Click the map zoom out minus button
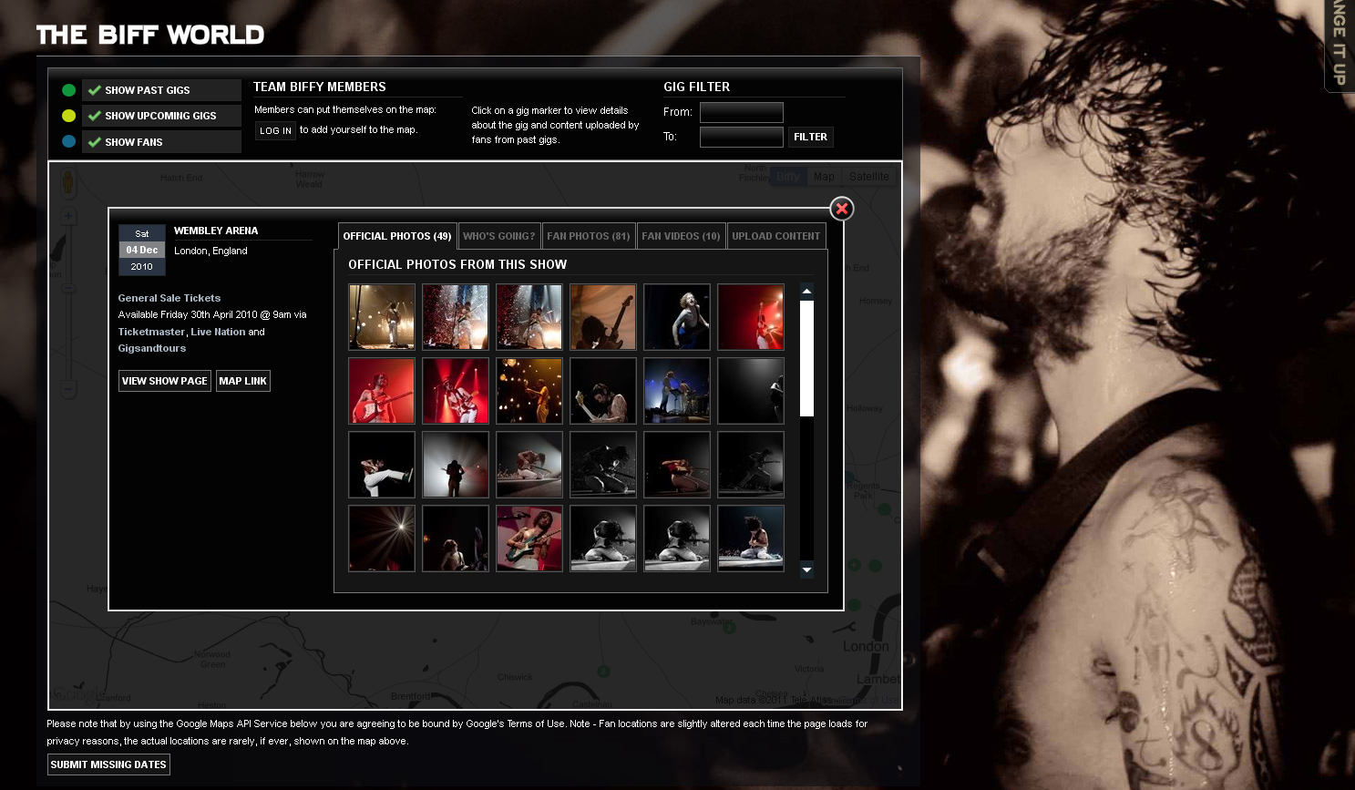 (x=68, y=389)
